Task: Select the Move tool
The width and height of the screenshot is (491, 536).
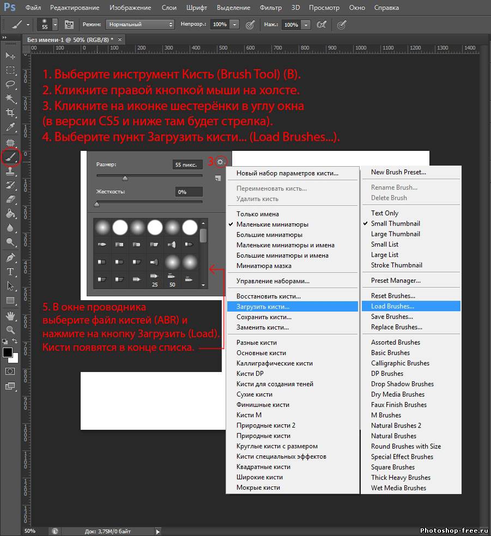Action: (10, 56)
